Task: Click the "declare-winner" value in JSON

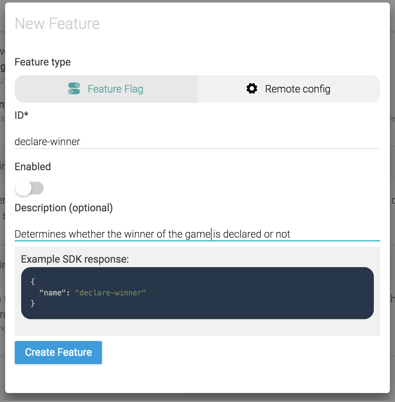Action: pyautogui.click(x=110, y=293)
